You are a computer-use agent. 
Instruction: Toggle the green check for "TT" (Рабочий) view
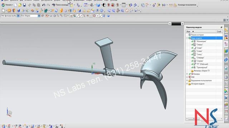coord(193,64)
